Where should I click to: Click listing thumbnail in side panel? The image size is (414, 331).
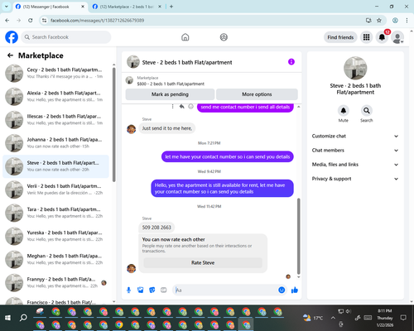click(x=355, y=68)
